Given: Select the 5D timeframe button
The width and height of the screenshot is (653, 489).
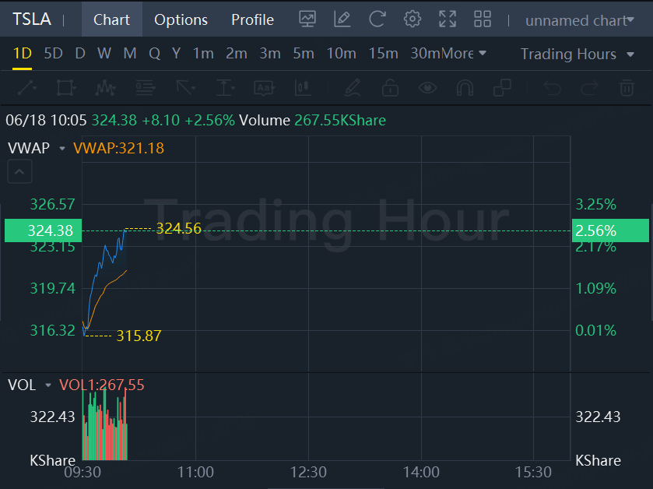Looking at the screenshot, I should pyautogui.click(x=53, y=54).
